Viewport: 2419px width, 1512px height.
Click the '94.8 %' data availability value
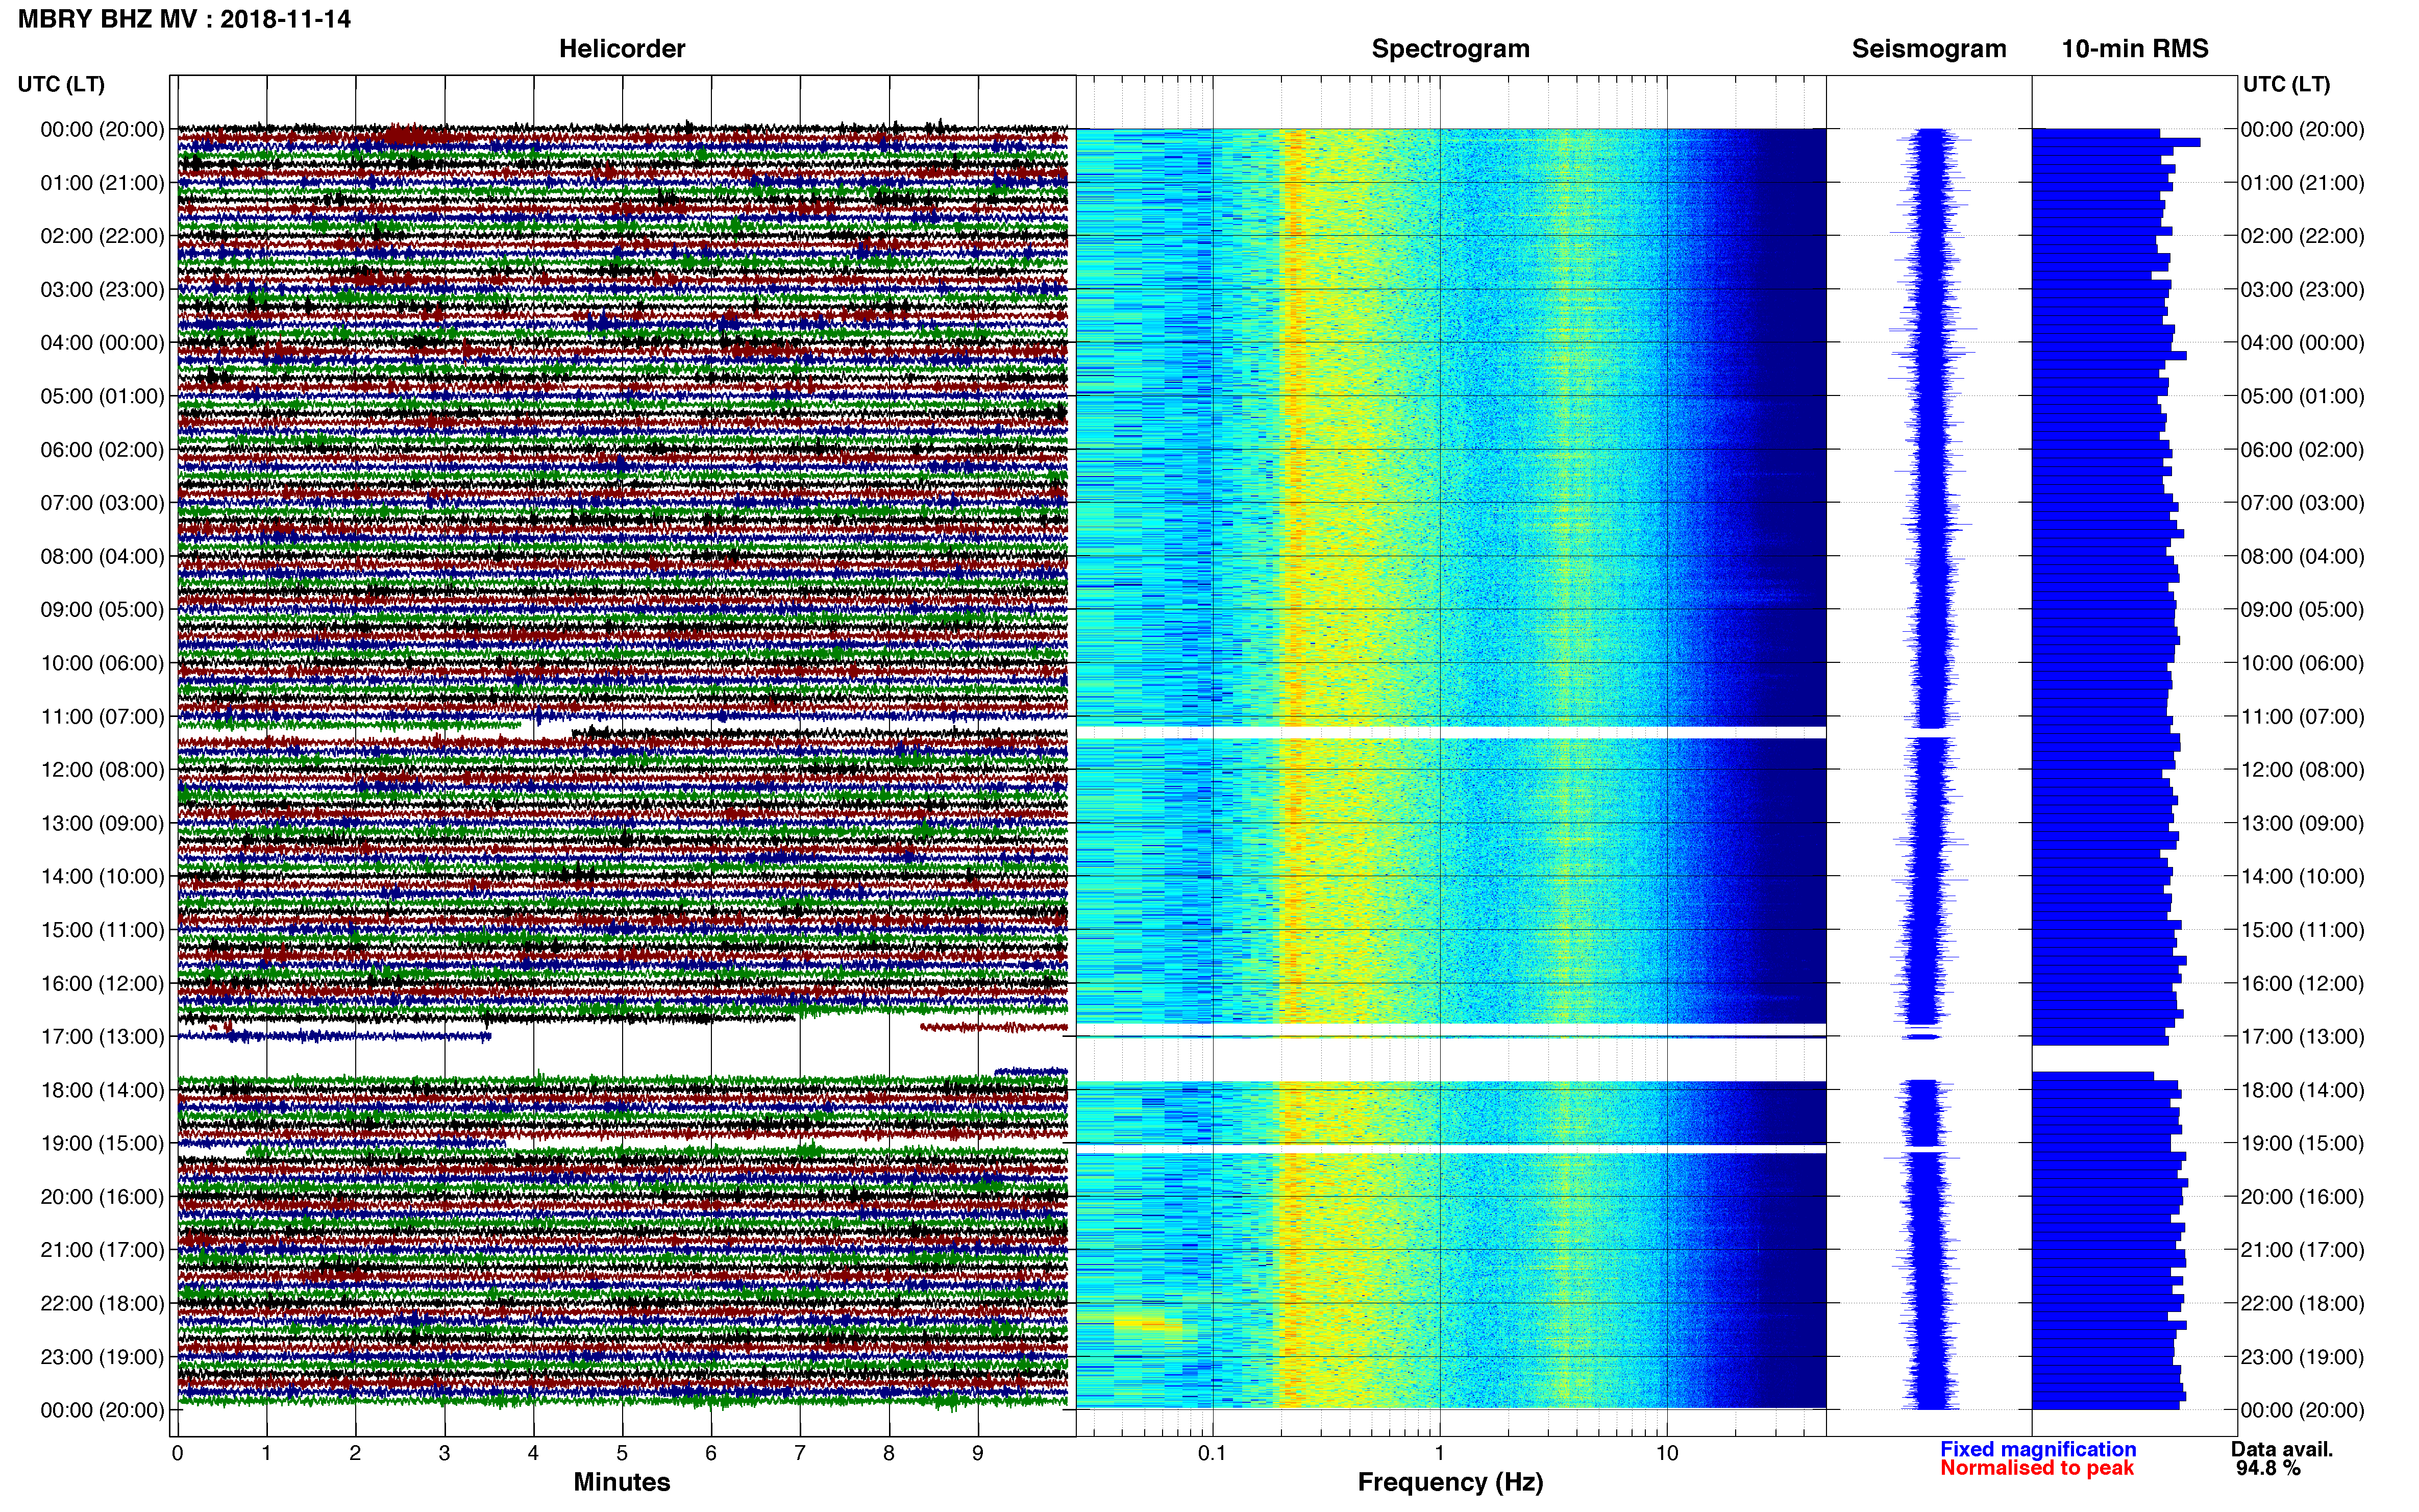(x=2269, y=1468)
